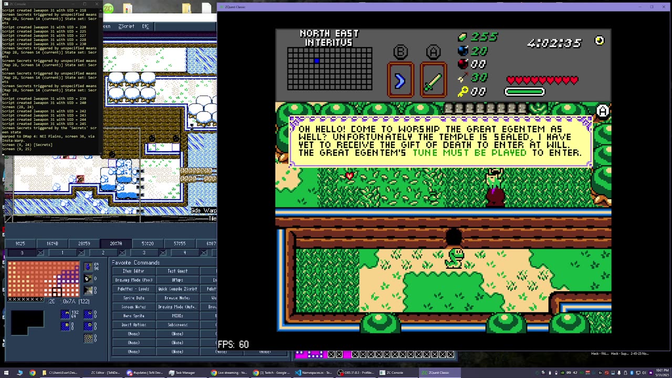Toggle layer 0 visibility checkbox
672x378 pixels.
[40, 253]
